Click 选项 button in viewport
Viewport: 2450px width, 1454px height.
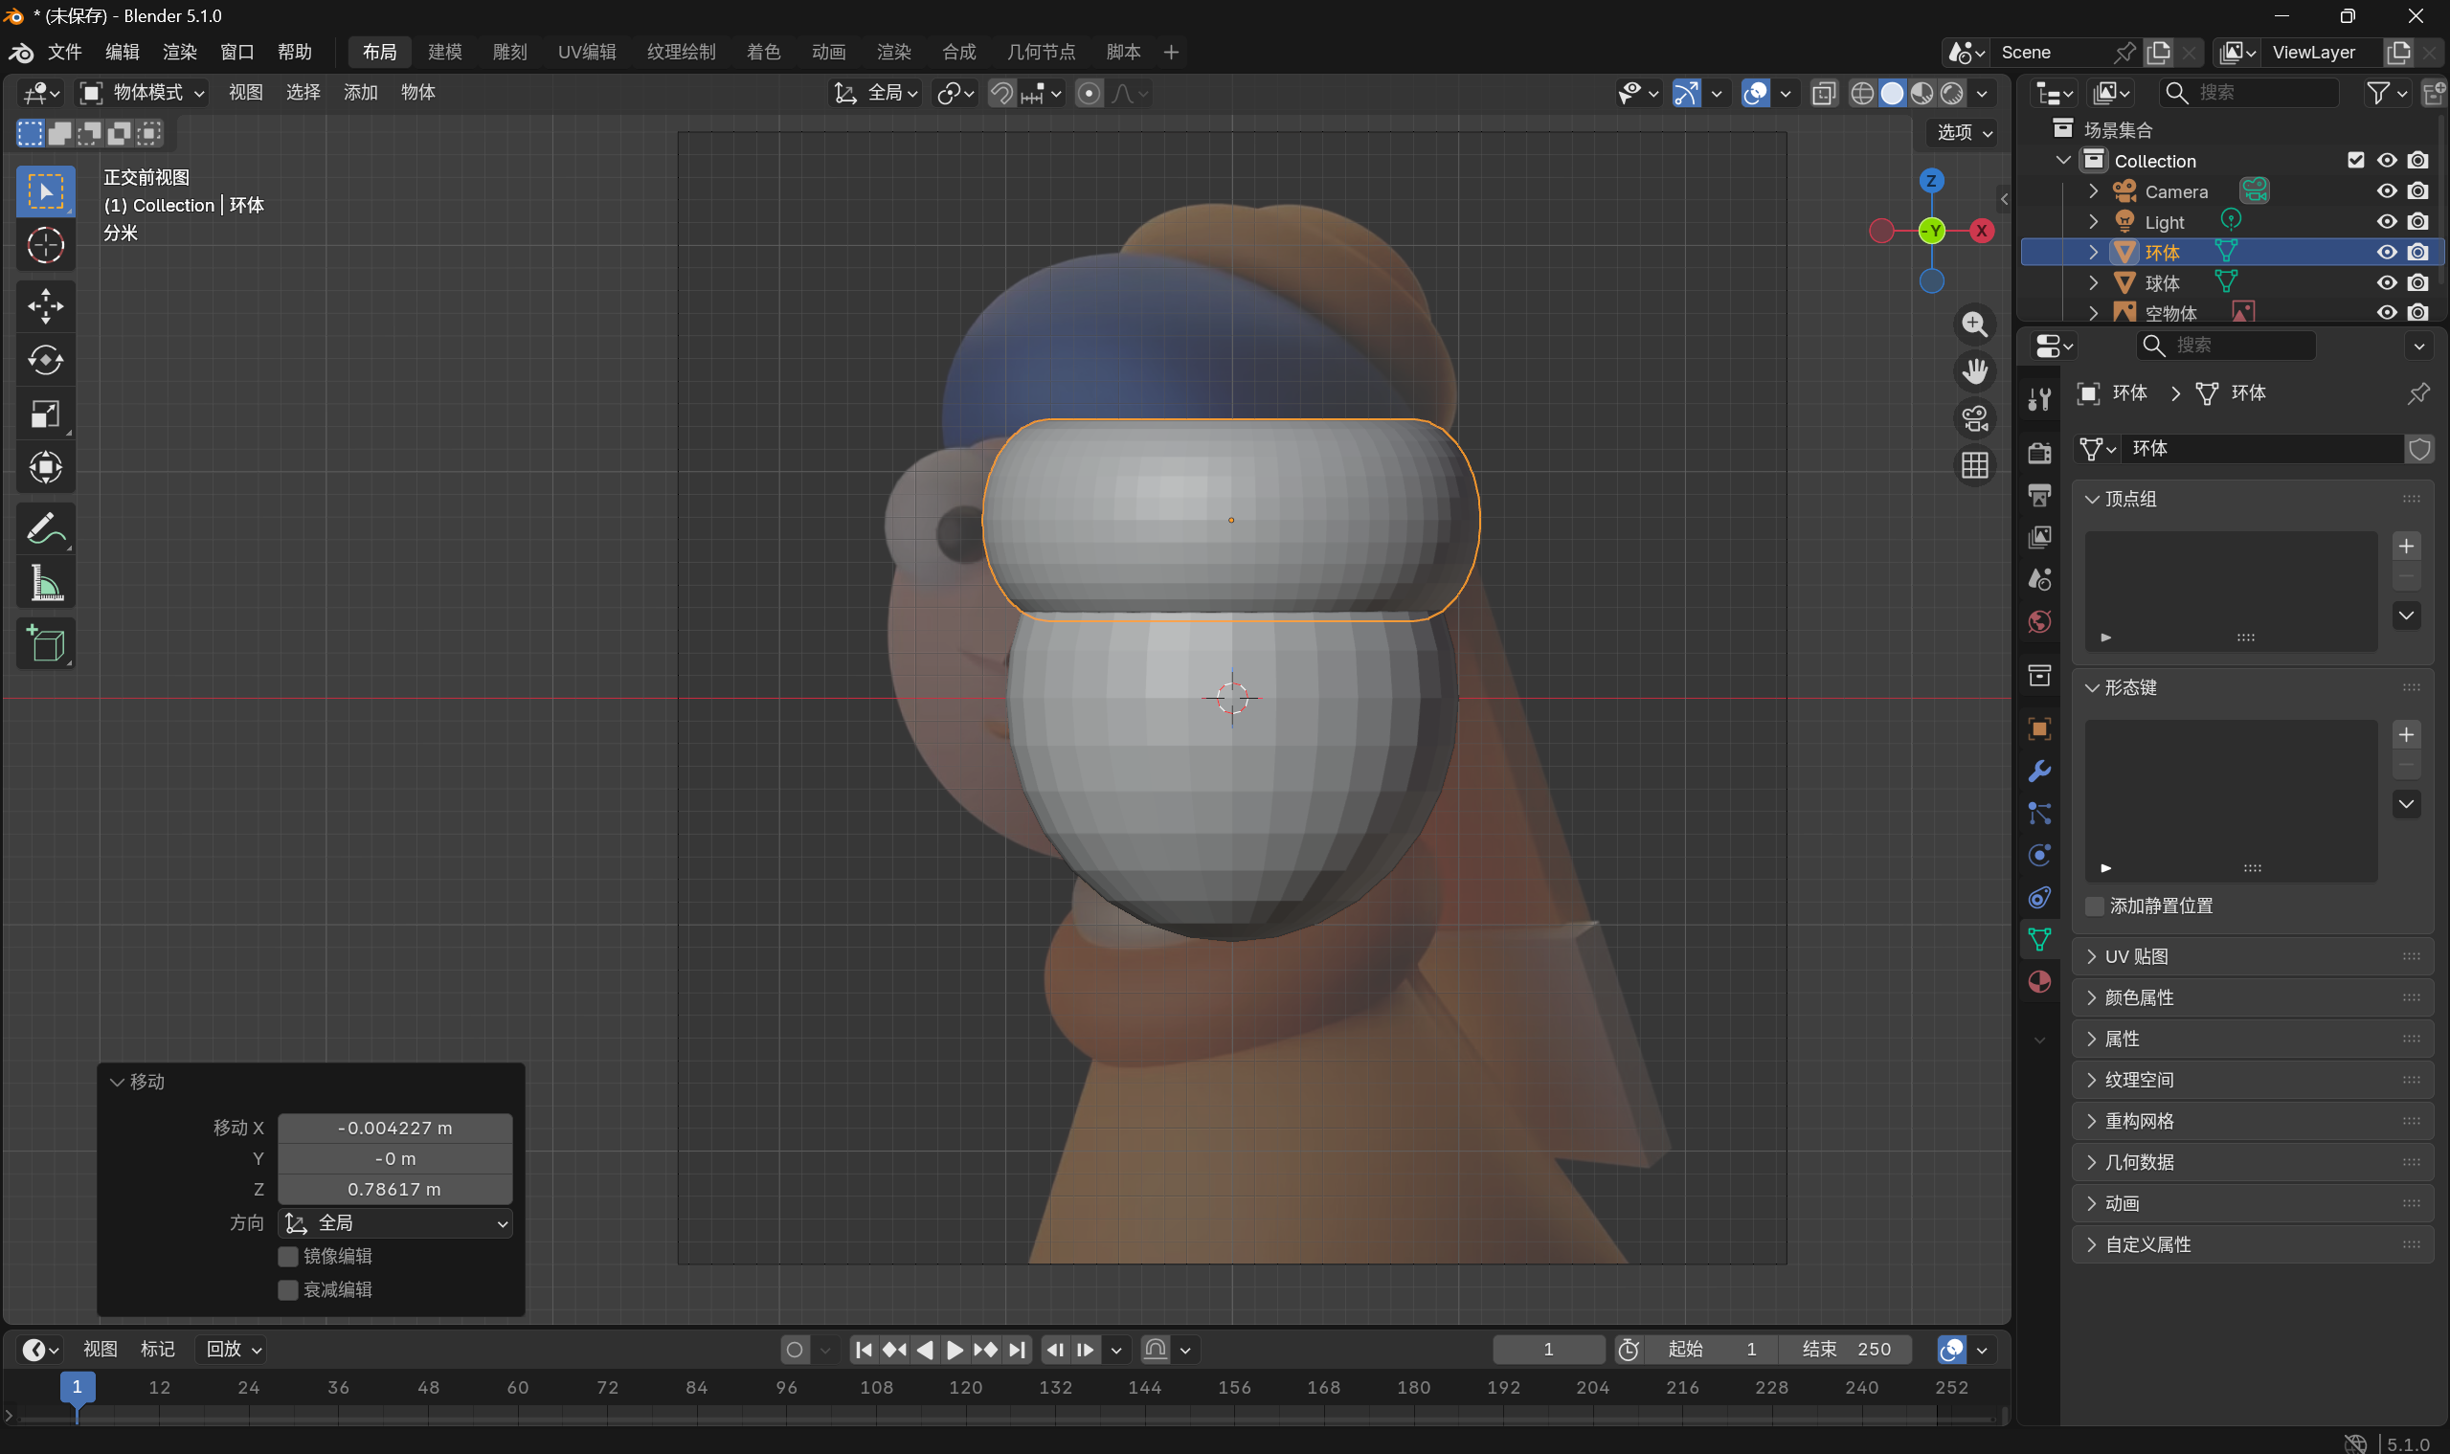pyautogui.click(x=1963, y=132)
